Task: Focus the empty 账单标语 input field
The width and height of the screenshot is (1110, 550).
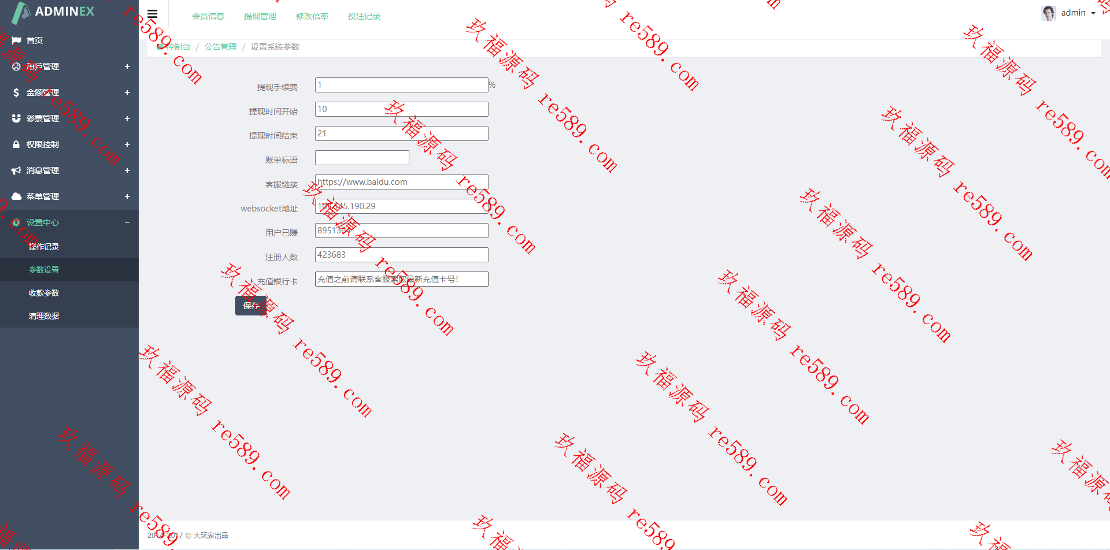Action: click(362, 158)
